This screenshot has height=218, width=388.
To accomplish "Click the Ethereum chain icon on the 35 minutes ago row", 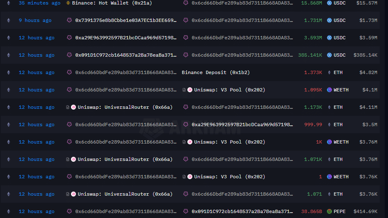I will [9, 3].
